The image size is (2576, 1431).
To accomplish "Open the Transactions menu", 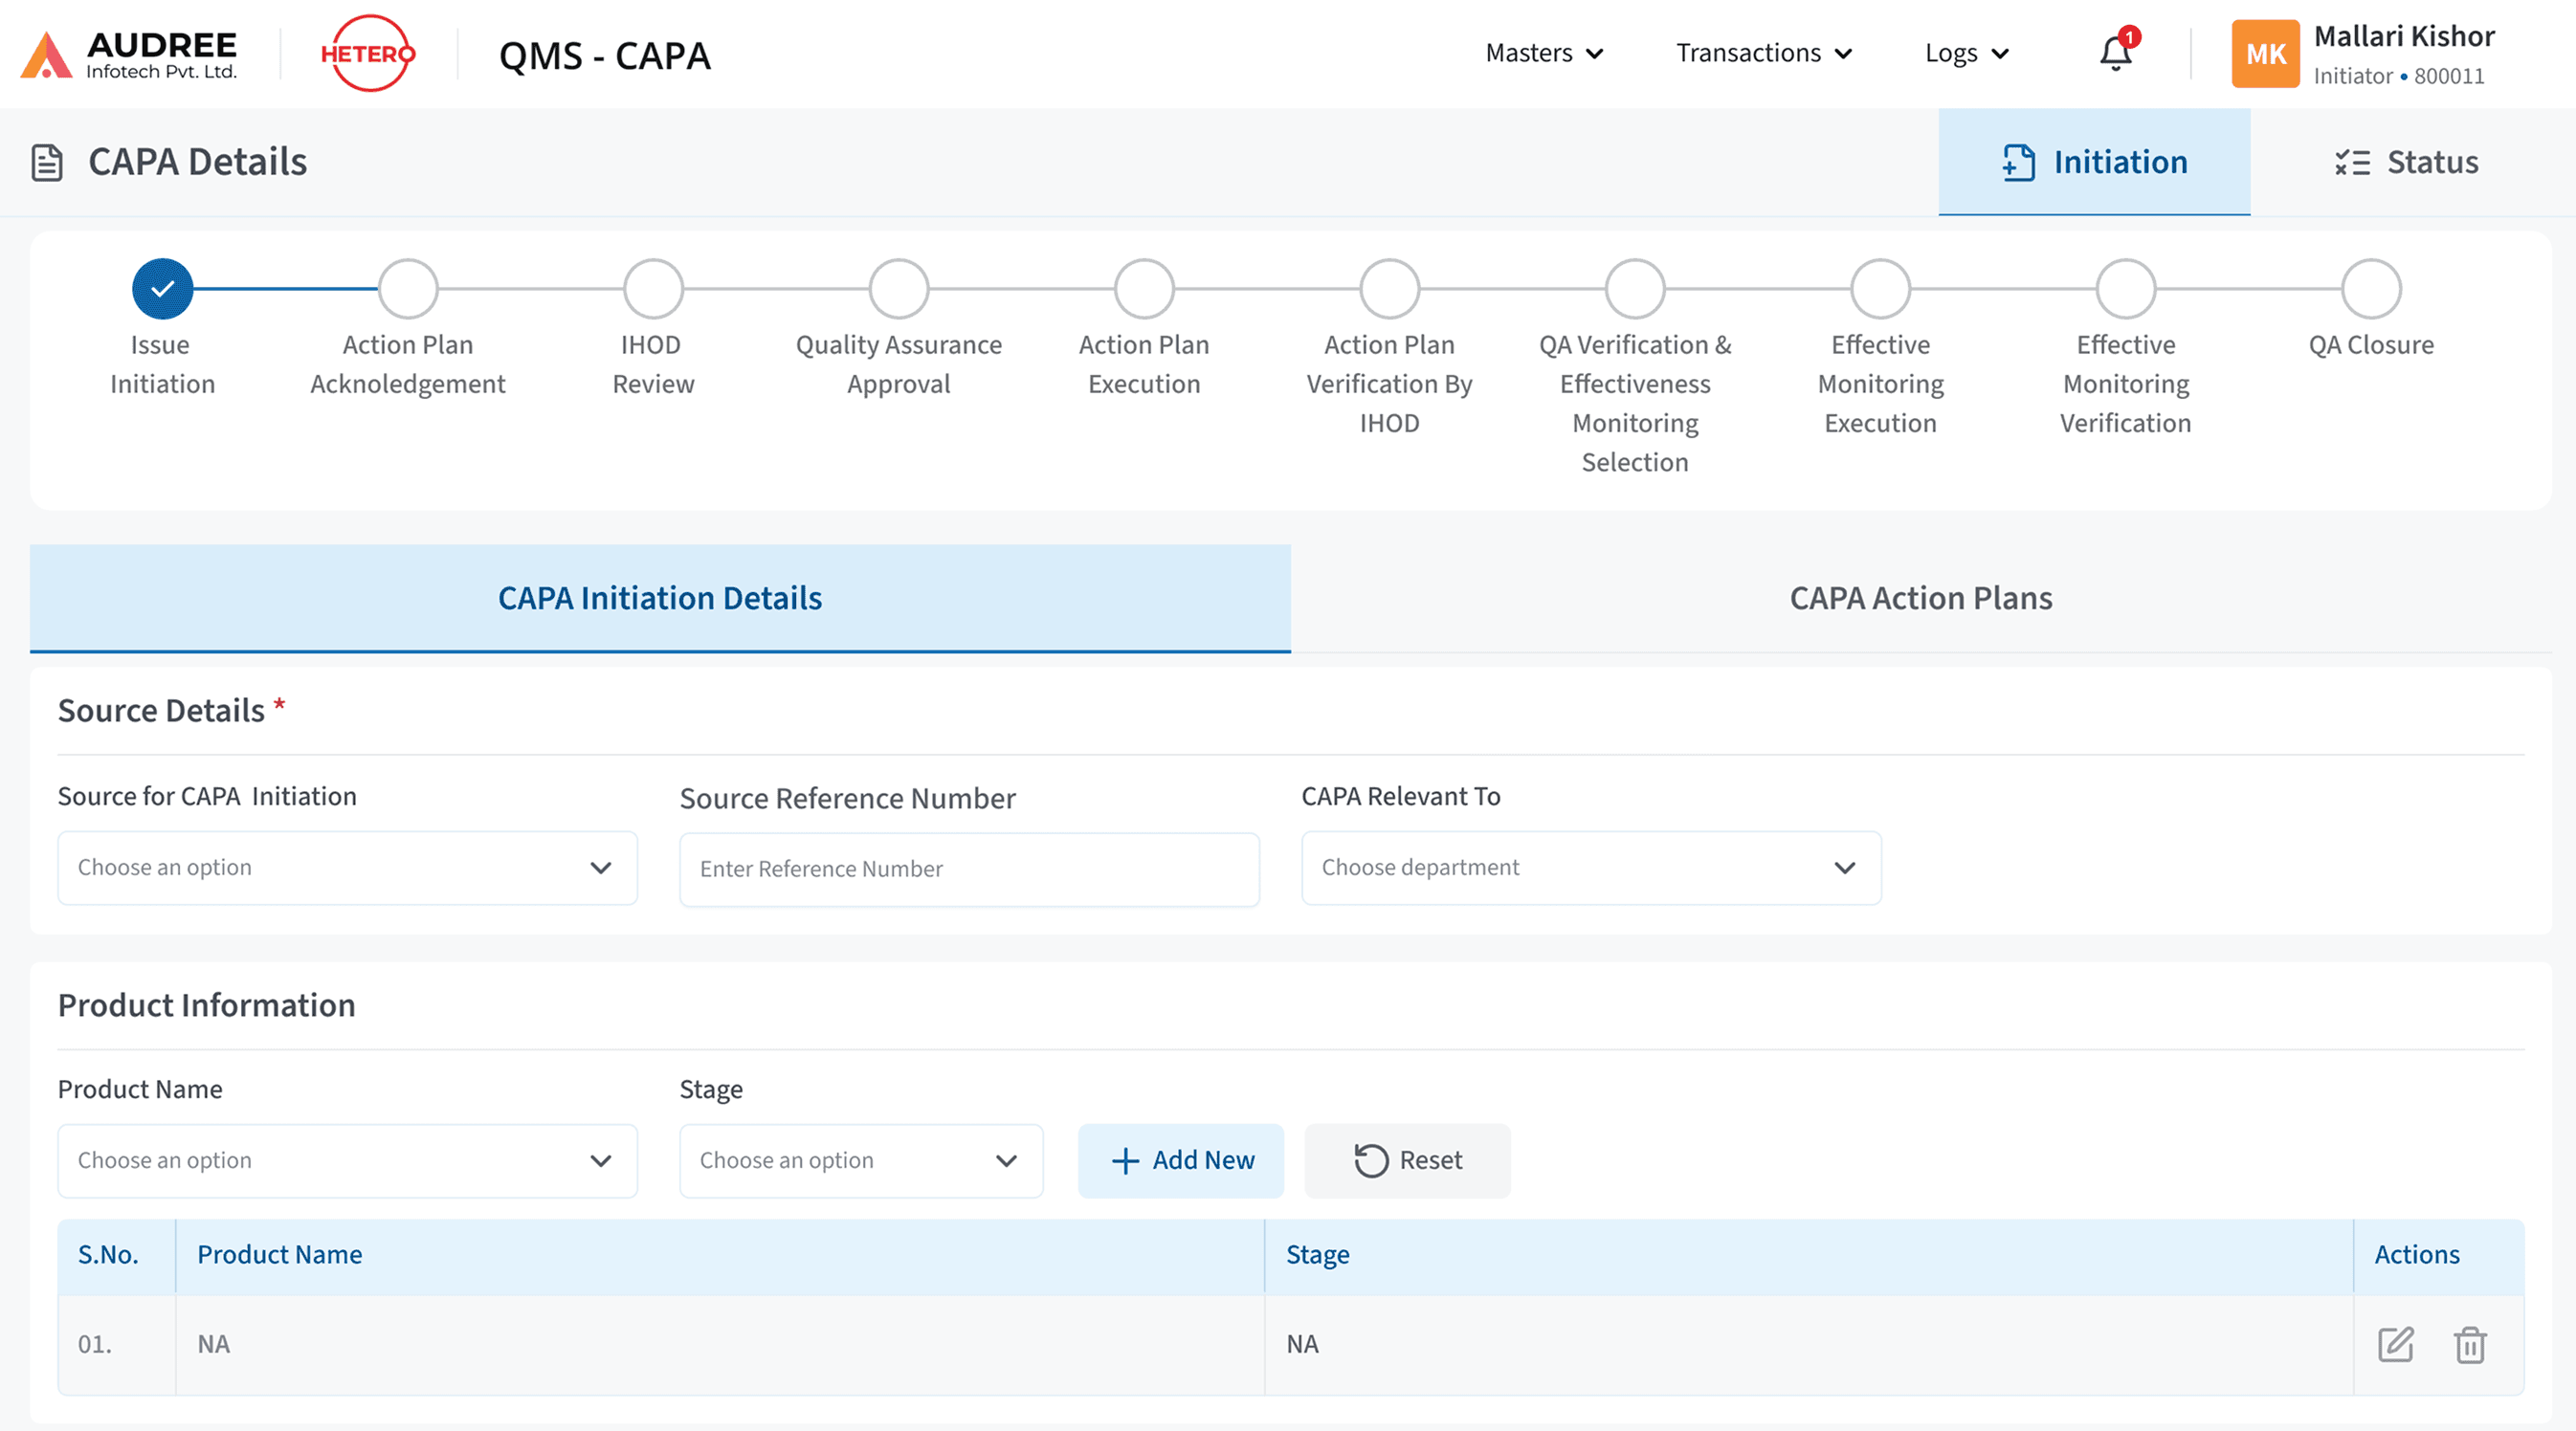I will pyautogui.click(x=1762, y=53).
